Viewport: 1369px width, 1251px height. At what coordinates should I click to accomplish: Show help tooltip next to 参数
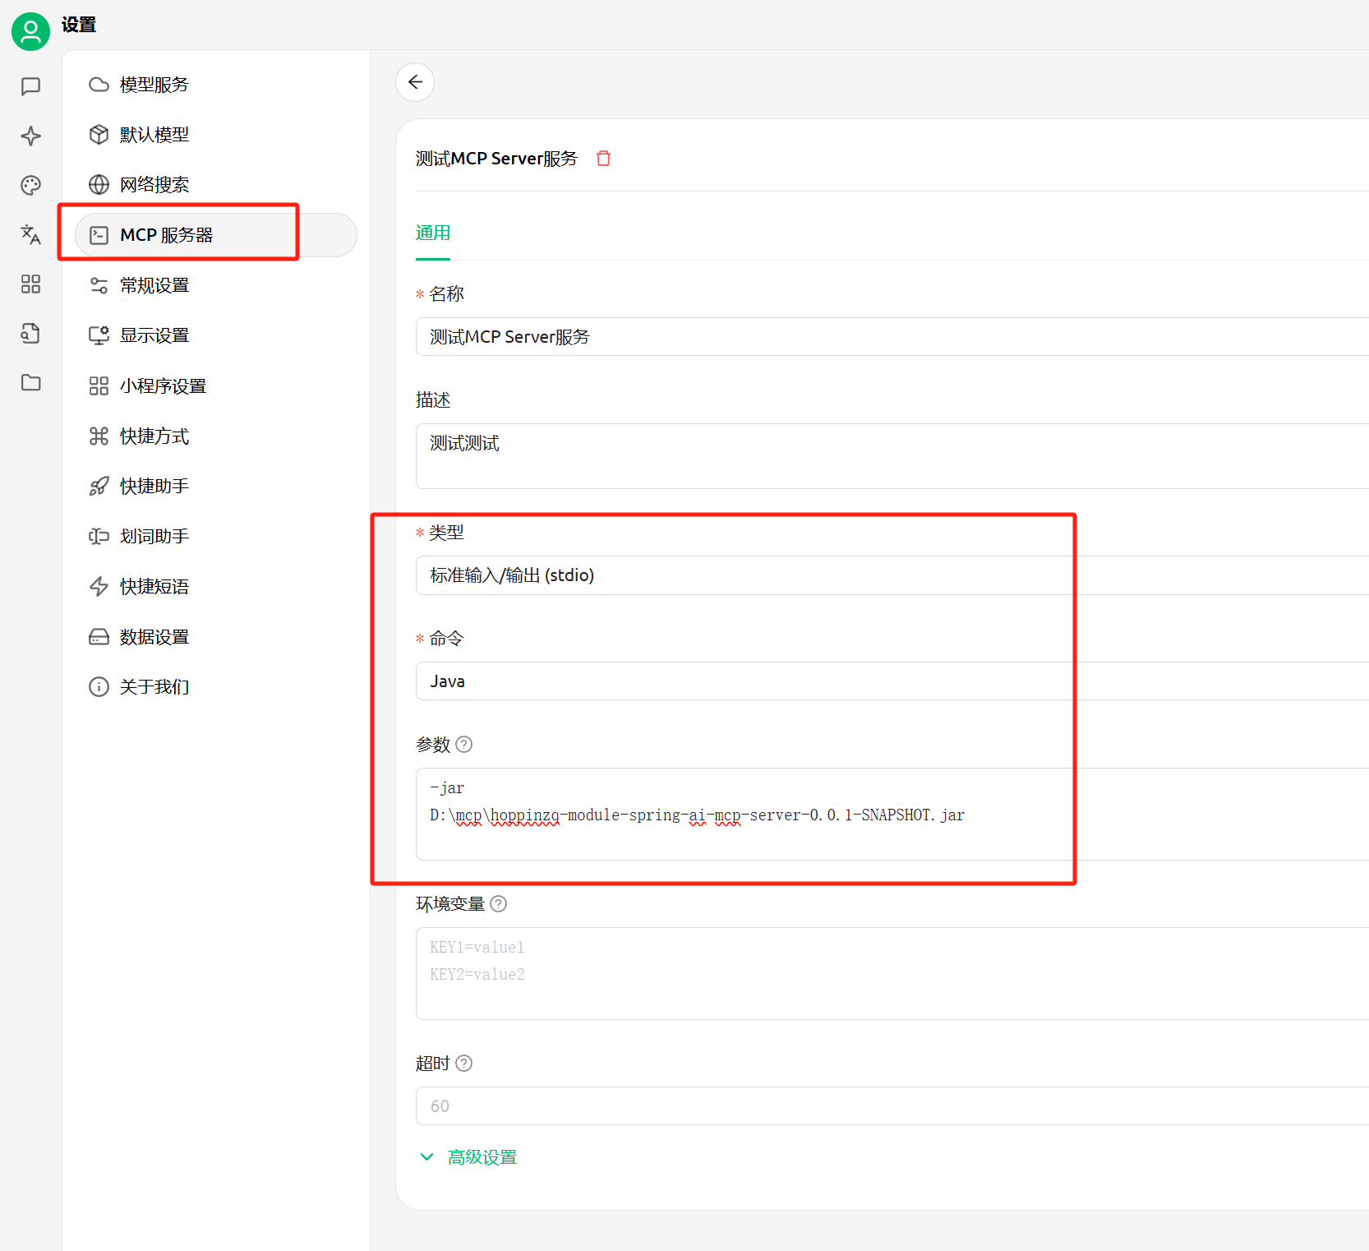(x=464, y=745)
